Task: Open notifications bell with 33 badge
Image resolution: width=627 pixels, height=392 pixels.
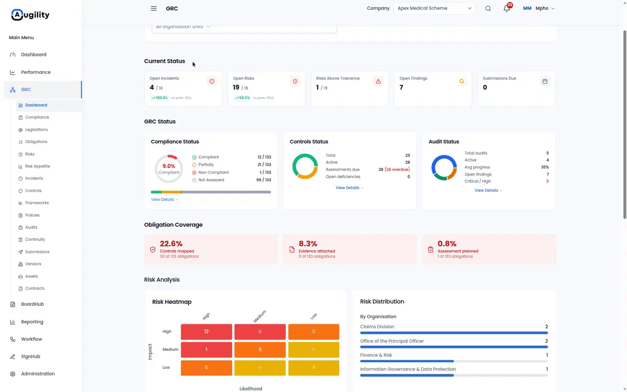Action: click(x=507, y=8)
